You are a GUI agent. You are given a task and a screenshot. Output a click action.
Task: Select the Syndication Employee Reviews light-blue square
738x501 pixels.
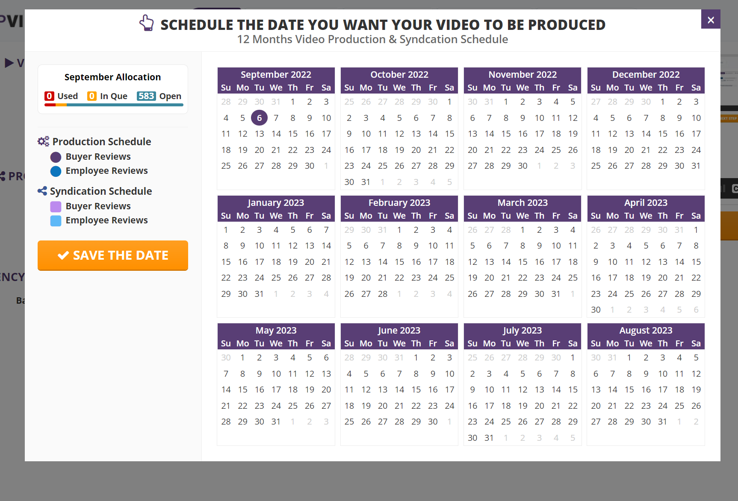(x=56, y=221)
